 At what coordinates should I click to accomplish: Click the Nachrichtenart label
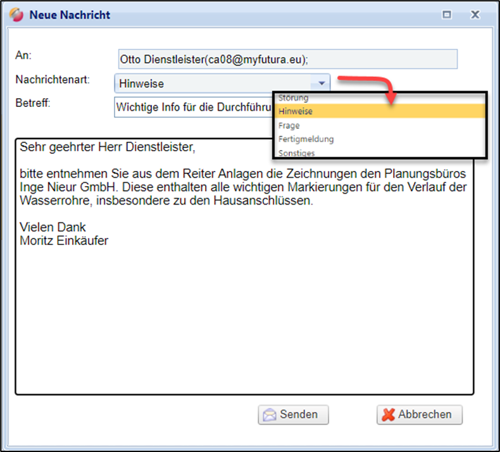(x=53, y=80)
